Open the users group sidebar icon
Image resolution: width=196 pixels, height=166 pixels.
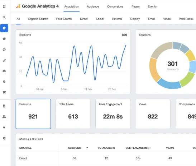(x=4, y=117)
